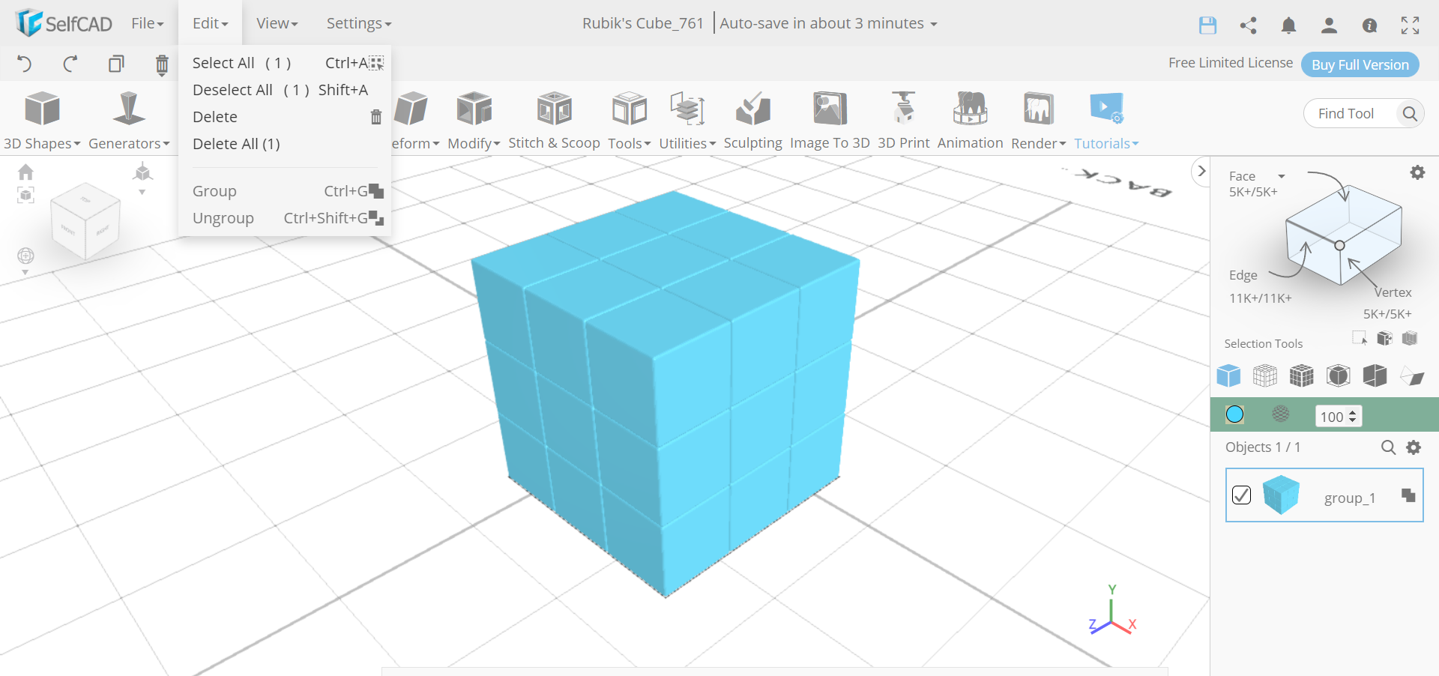Open the 3D Print tool

(904, 107)
